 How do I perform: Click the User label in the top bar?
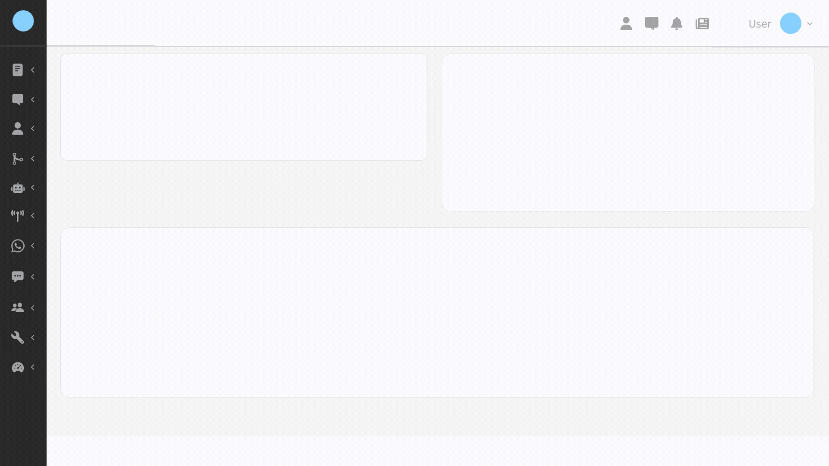coord(760,24)
